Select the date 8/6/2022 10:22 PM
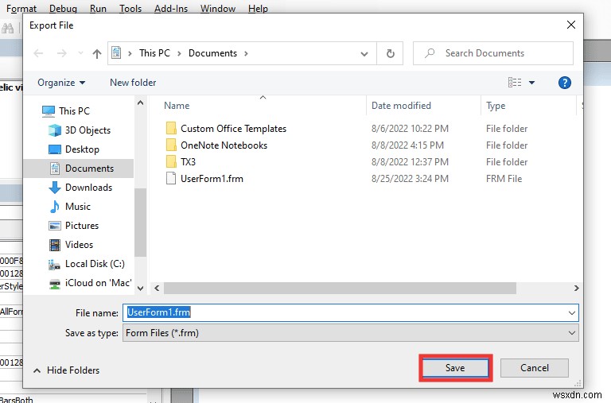The height and width of the screenshot is (403, 611). coord(410,129)
